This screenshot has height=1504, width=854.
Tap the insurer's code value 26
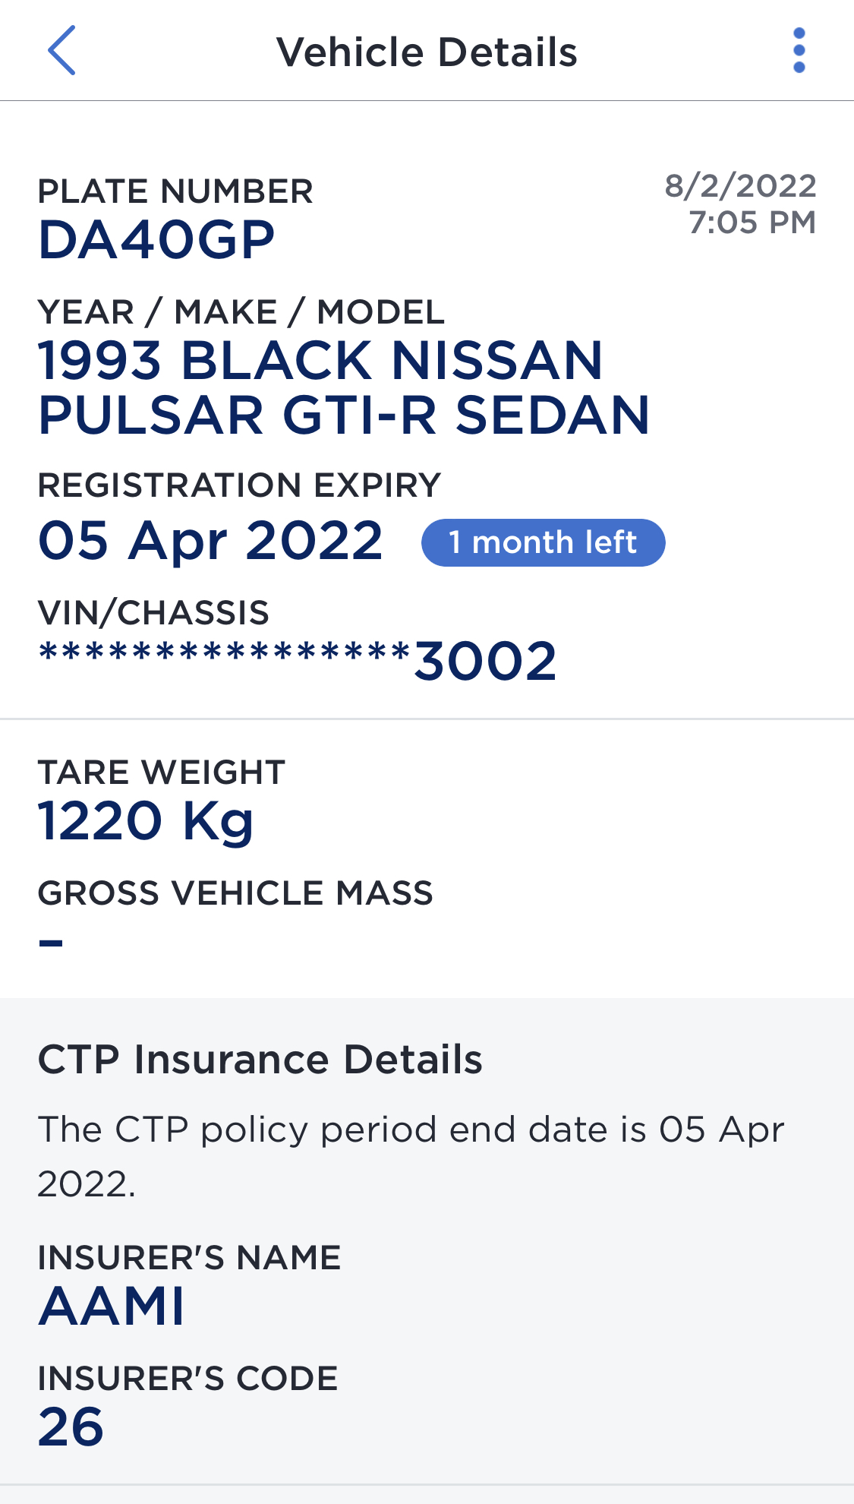(71, 1427)
